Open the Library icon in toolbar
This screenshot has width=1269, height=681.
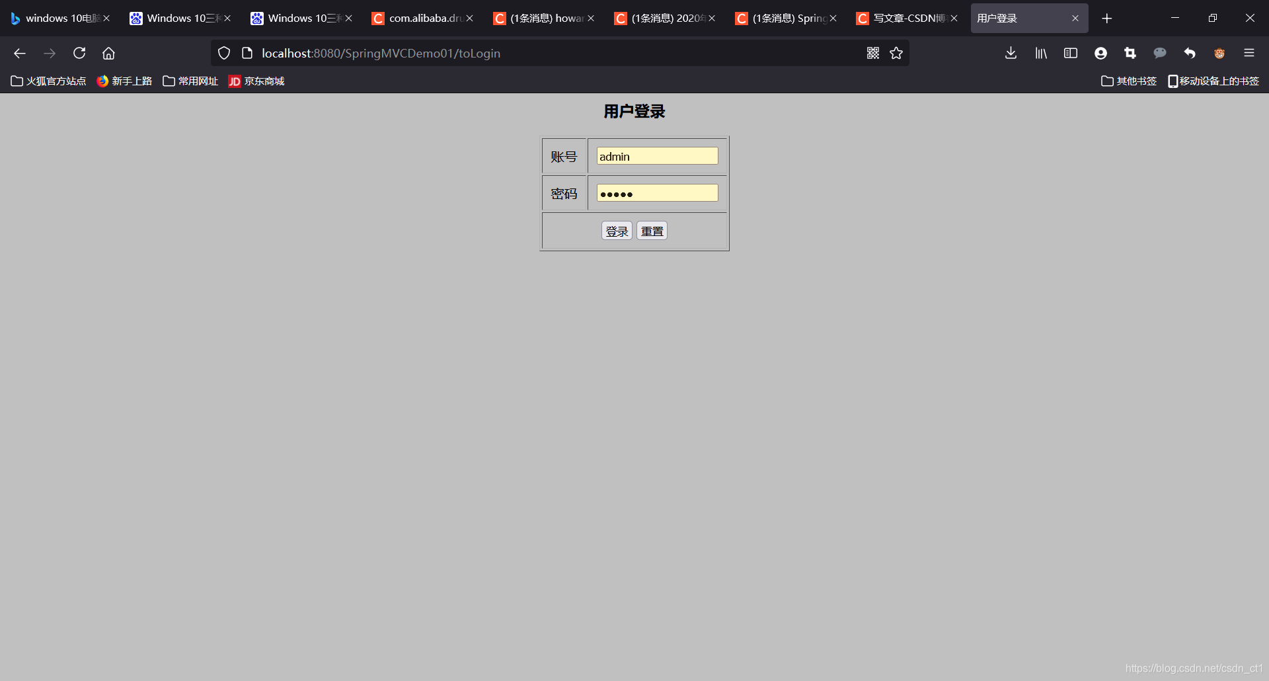pos(1040,53)
